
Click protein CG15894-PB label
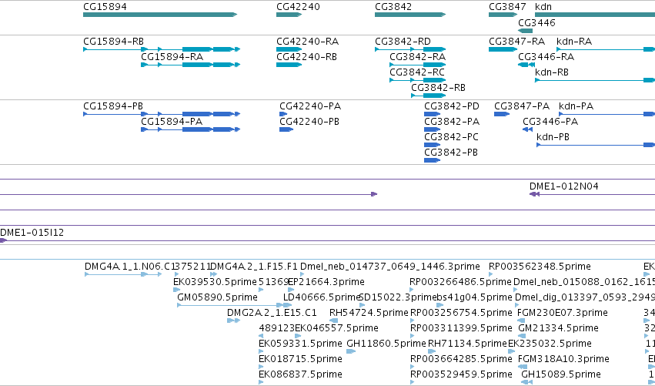tap(113, 106)
